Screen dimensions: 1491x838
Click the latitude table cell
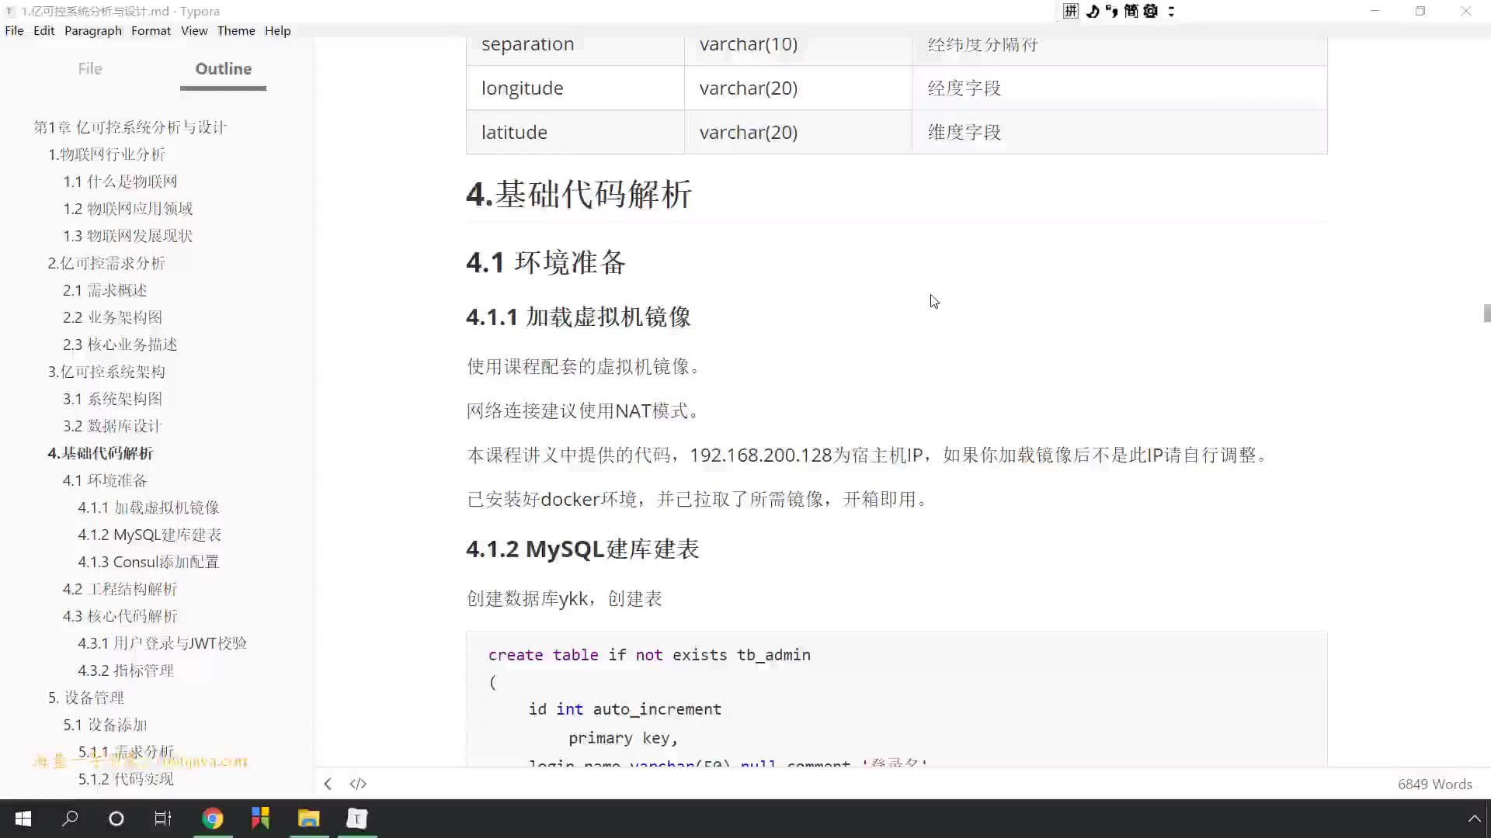click(x=575, y=132)
